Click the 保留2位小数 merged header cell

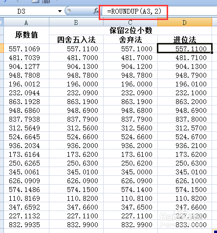[130, 31]
